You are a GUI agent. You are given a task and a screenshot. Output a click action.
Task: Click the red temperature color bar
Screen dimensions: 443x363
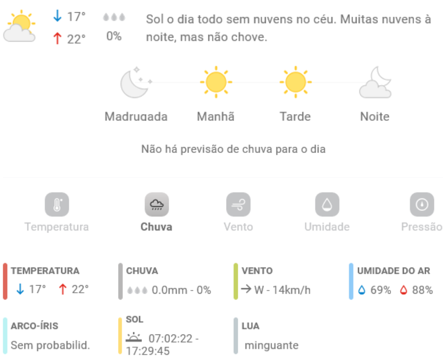pyautogui.click(x=5, y=281)
